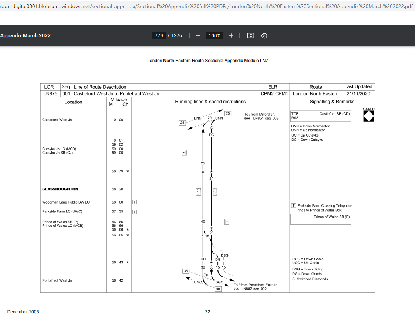Click the 'Parkside Farm LC (UWC)' entry
The width and height of the screenshot is (415, 334).
click(x=62, y=212)
